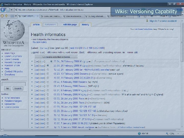Click the Wikipedia globe logo
184x138 pixels.
pos(14,30)
